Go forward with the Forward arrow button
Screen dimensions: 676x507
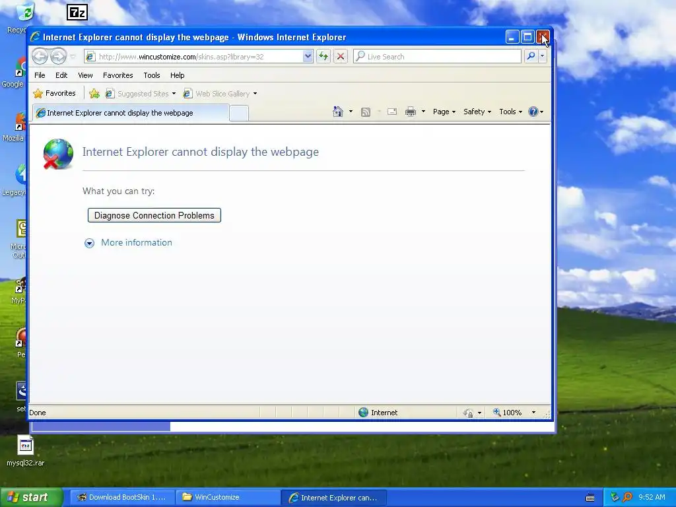[x=58, y=57]
